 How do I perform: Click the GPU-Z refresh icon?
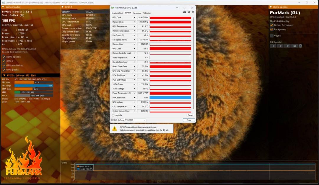click(189, 12)
